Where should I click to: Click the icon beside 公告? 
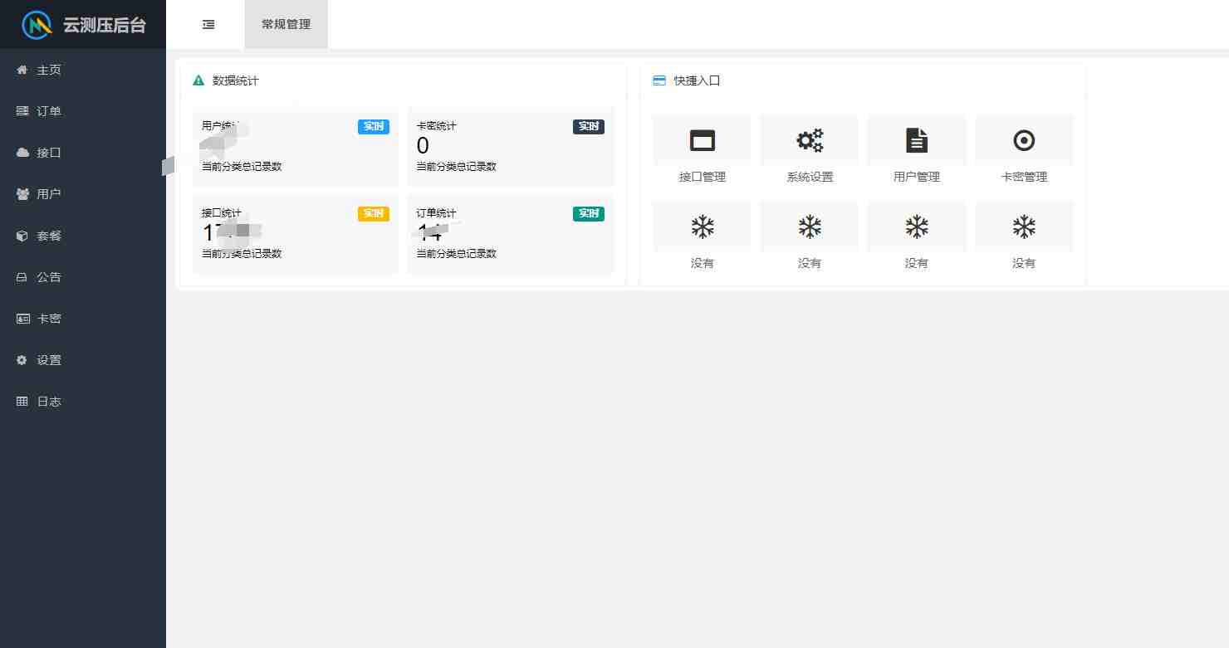point(22,277)
